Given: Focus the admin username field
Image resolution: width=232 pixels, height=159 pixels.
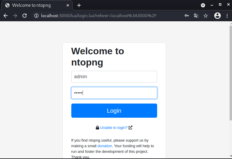Looking at the screenshot, I should (114, 77).
